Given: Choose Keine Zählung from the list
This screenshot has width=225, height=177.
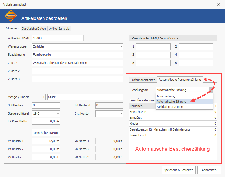Looking at the screenshot, I should tap(166, 96).
